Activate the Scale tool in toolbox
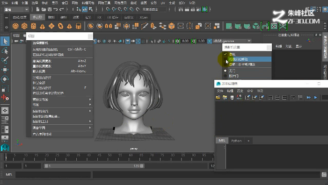Viewport: 328px width, 185px height. [x=5, y=88]
